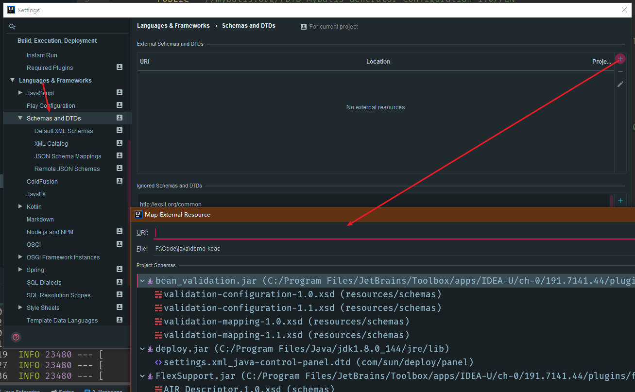
Task: Click the Languages & Frameworks breadcrumb
Action: click(x=173, y=26)
